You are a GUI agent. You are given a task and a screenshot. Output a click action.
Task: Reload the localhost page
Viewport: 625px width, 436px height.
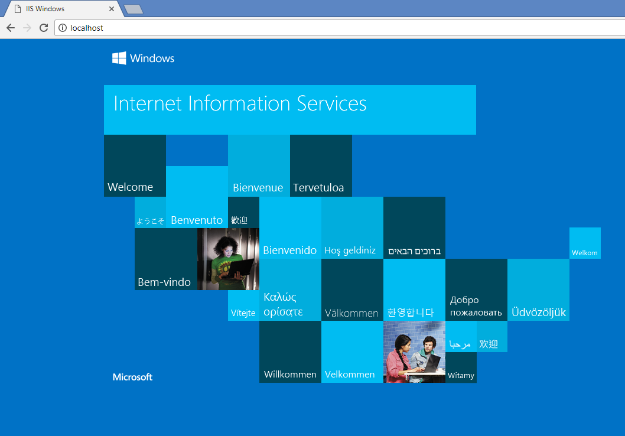pos(44,28)
